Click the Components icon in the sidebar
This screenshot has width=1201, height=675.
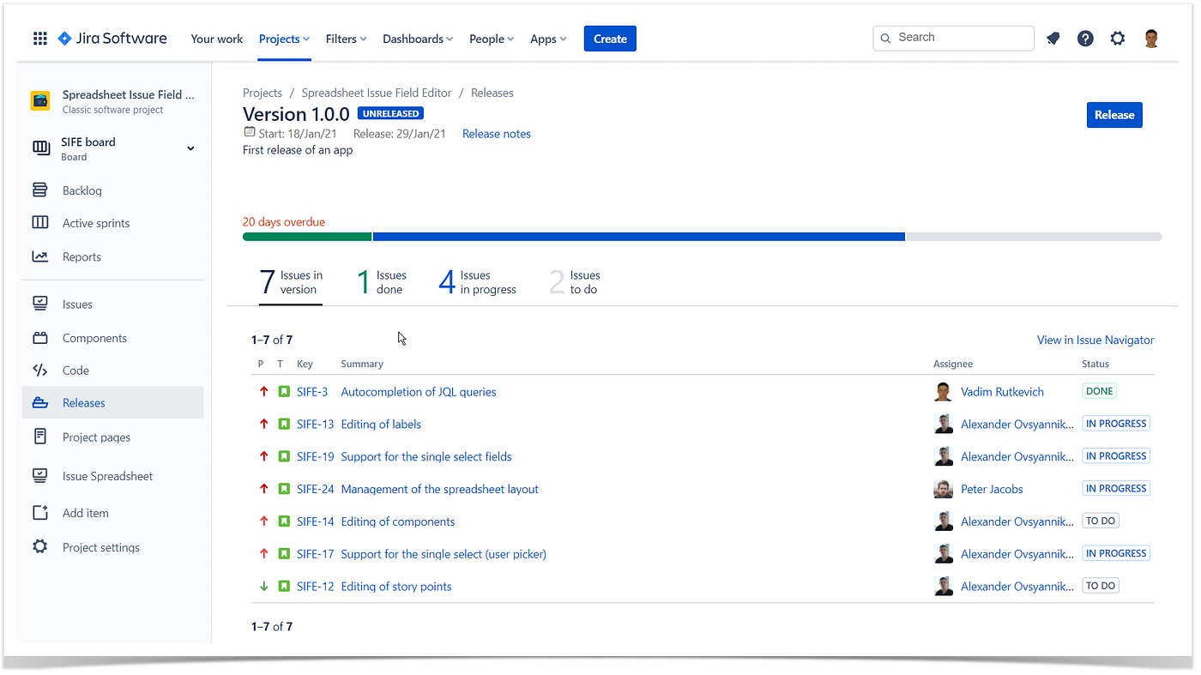(40, 338)
